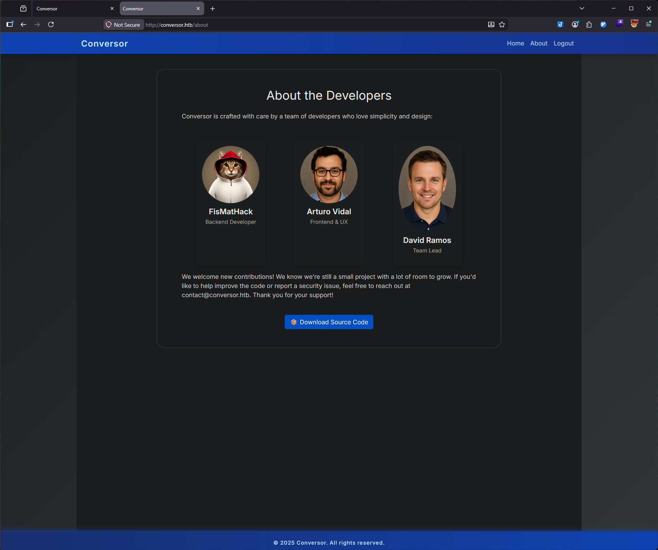The height and width of the screenshot is (550, 658).
Task: Open the recent tabs view button
Action: click(23, 8)
